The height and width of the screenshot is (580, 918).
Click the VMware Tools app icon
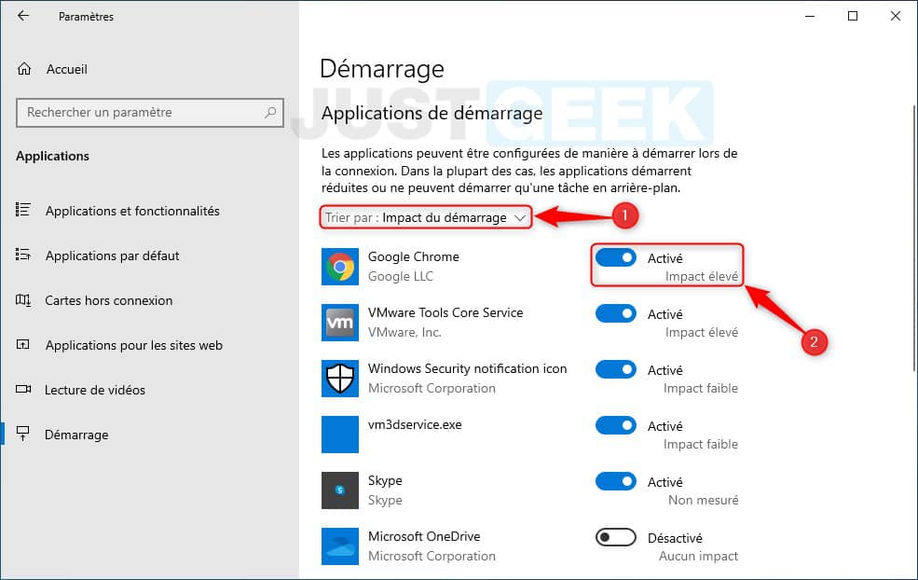(339, 323)
